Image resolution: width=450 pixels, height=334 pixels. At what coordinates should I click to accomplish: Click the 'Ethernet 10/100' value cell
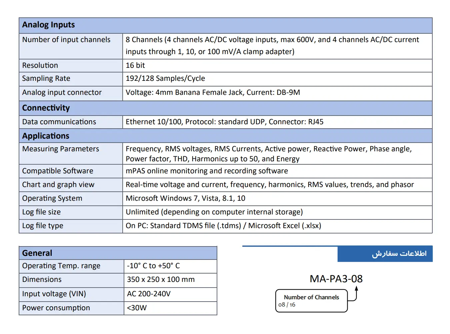(x=277, y=122)
